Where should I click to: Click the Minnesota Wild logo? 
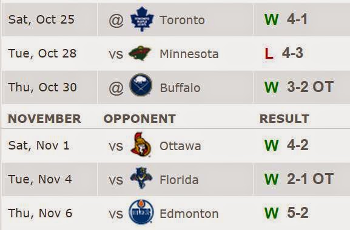(x=140, y=53)
